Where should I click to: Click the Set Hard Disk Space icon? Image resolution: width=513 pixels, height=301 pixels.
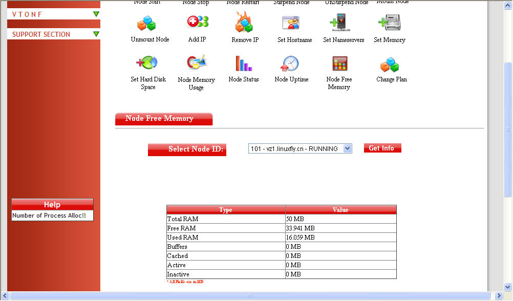click(x=146, y=63)
